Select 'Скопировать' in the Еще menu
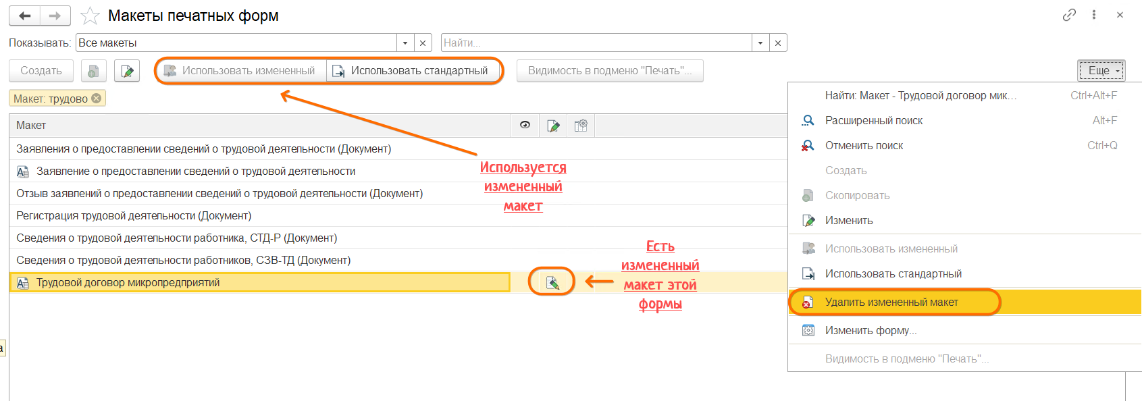 (x=964, y=196)
